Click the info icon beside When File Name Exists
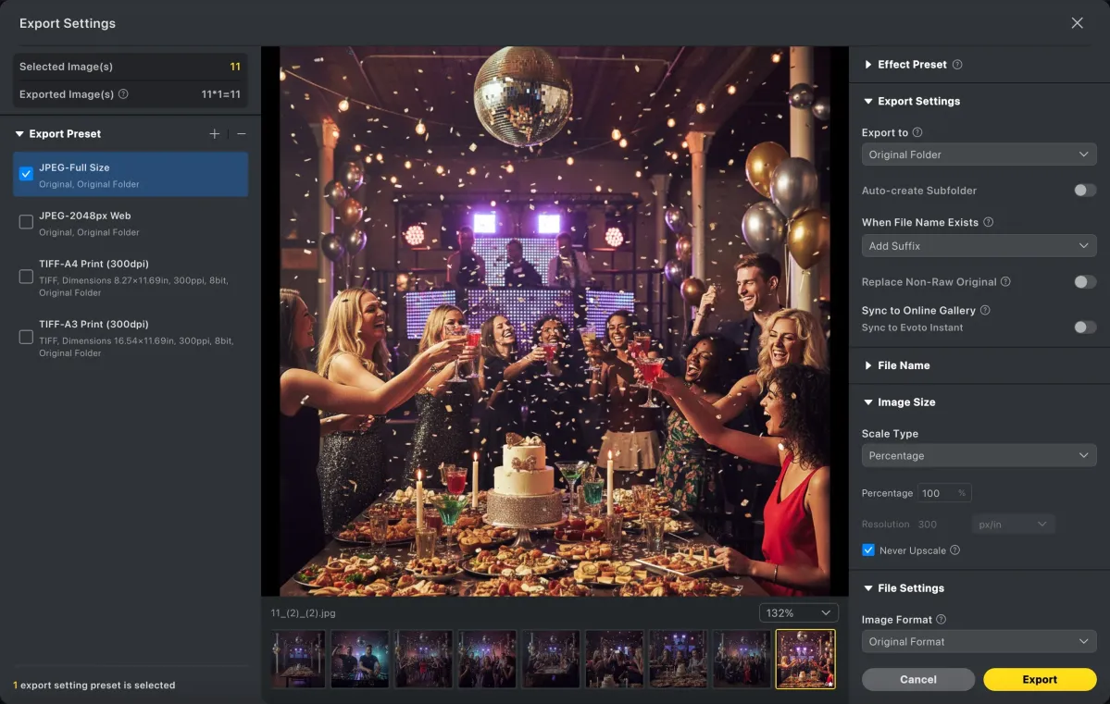 988,222
